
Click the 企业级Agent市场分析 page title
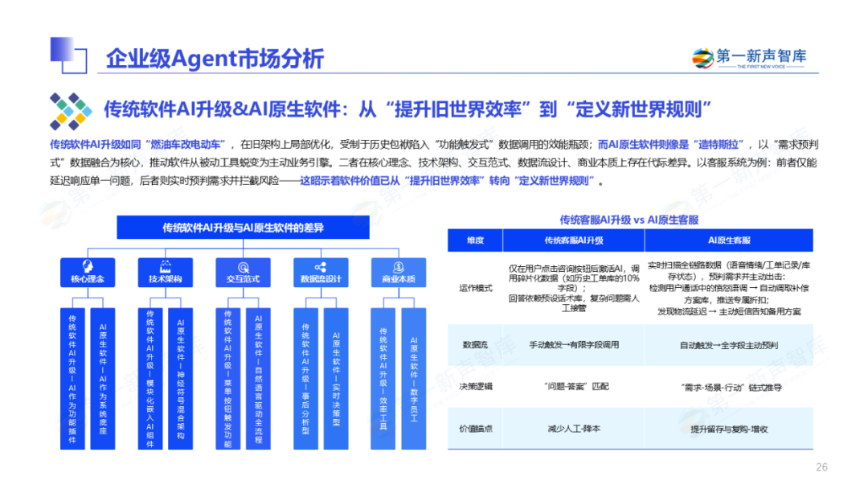pyautogui.click(x=215, y=58)
